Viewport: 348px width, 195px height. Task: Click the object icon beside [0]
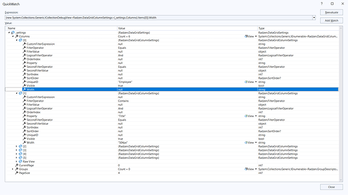(x=20, y=40)
